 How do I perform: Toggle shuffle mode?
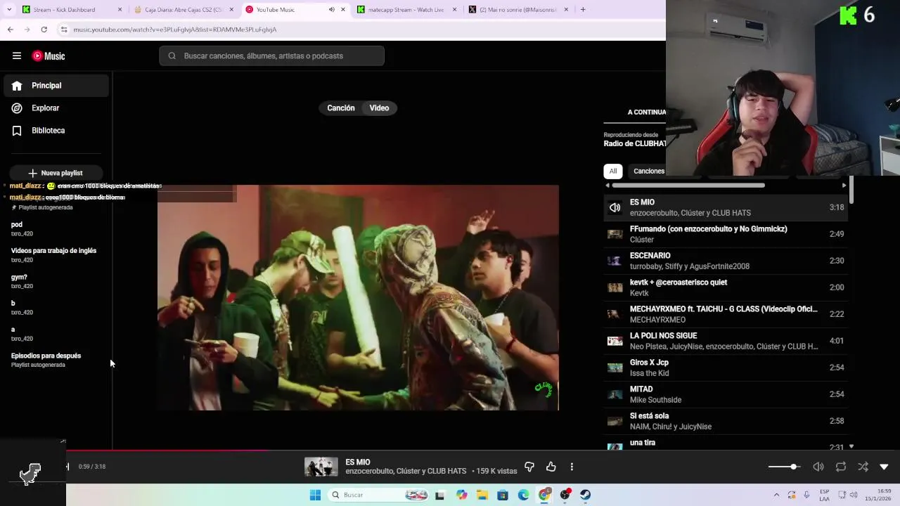[x=863, y=467]
